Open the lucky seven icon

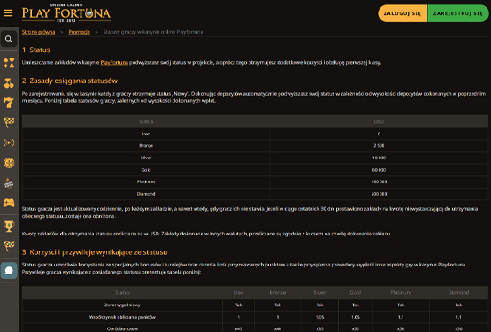point(9,103)
